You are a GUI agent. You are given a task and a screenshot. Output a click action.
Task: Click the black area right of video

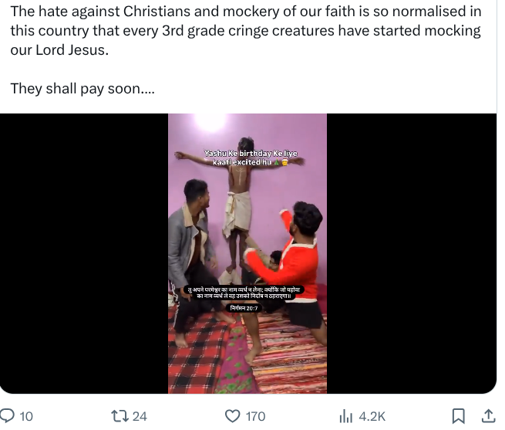pos(412,253)
